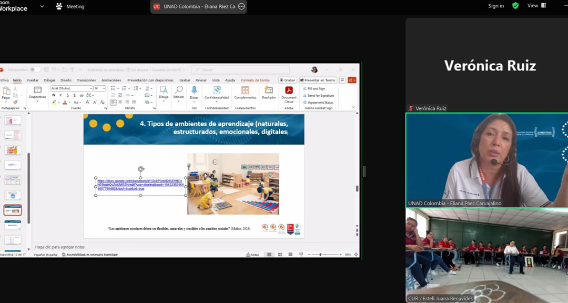
Task: Open the Diseño ribbon tab
Action: click(66, 80)
